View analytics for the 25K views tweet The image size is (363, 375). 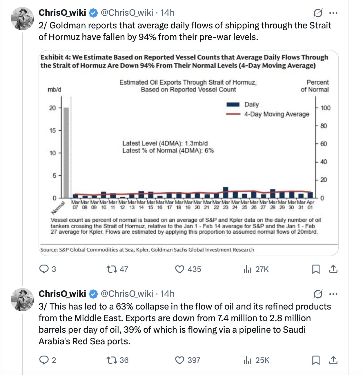pyautogui.click(x=248, y=360)
